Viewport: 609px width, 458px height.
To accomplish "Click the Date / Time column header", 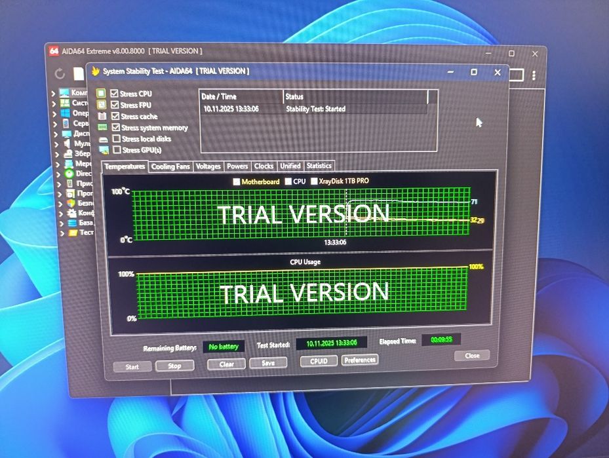I will [242, 97].
